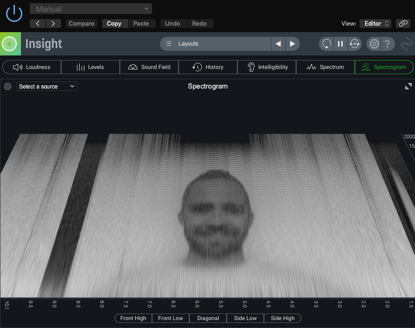Toggle the plugin power bypass button
Viewport: 415px width, 328px height.
(x=14, y=13)
